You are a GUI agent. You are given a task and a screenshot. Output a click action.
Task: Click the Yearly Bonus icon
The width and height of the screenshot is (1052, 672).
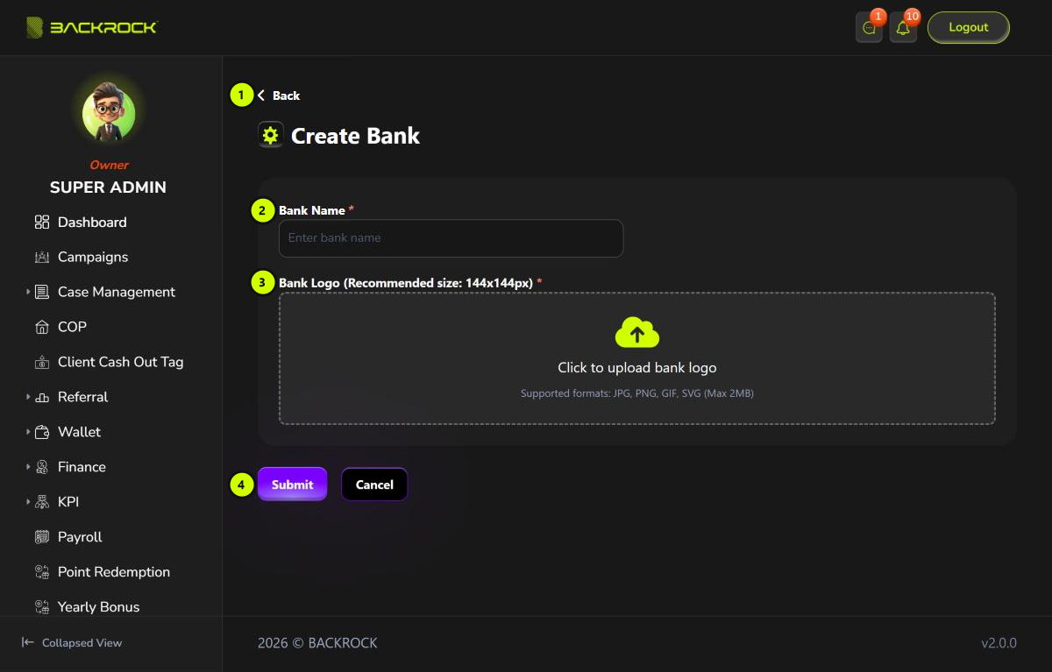(x=42, y=607)
